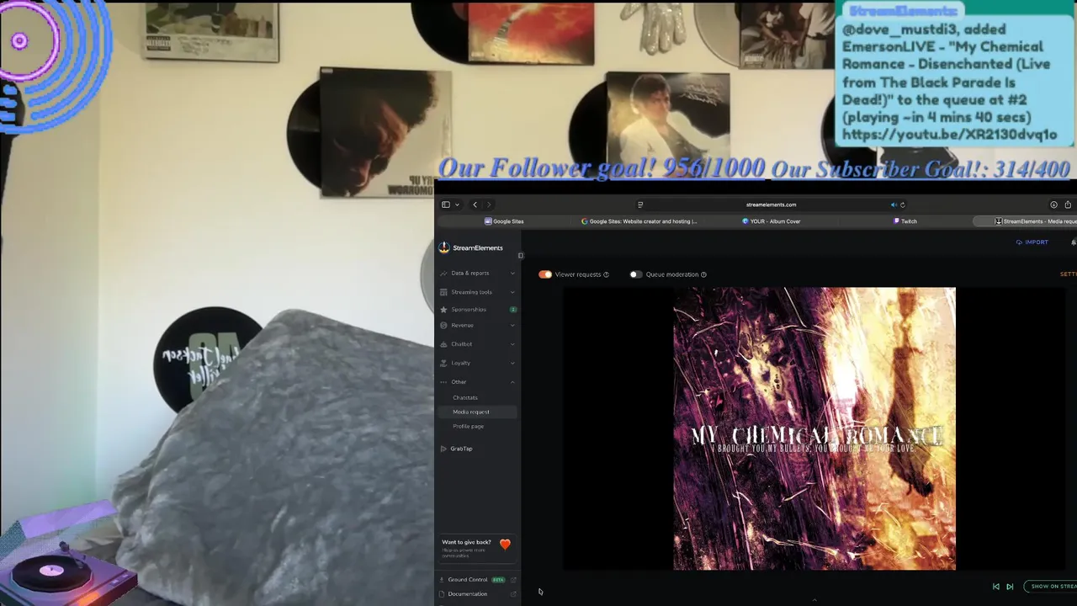Viewport: 1077px width, 606px height.
Task: Click the Safari share icon
Action: click(1068, 205)
